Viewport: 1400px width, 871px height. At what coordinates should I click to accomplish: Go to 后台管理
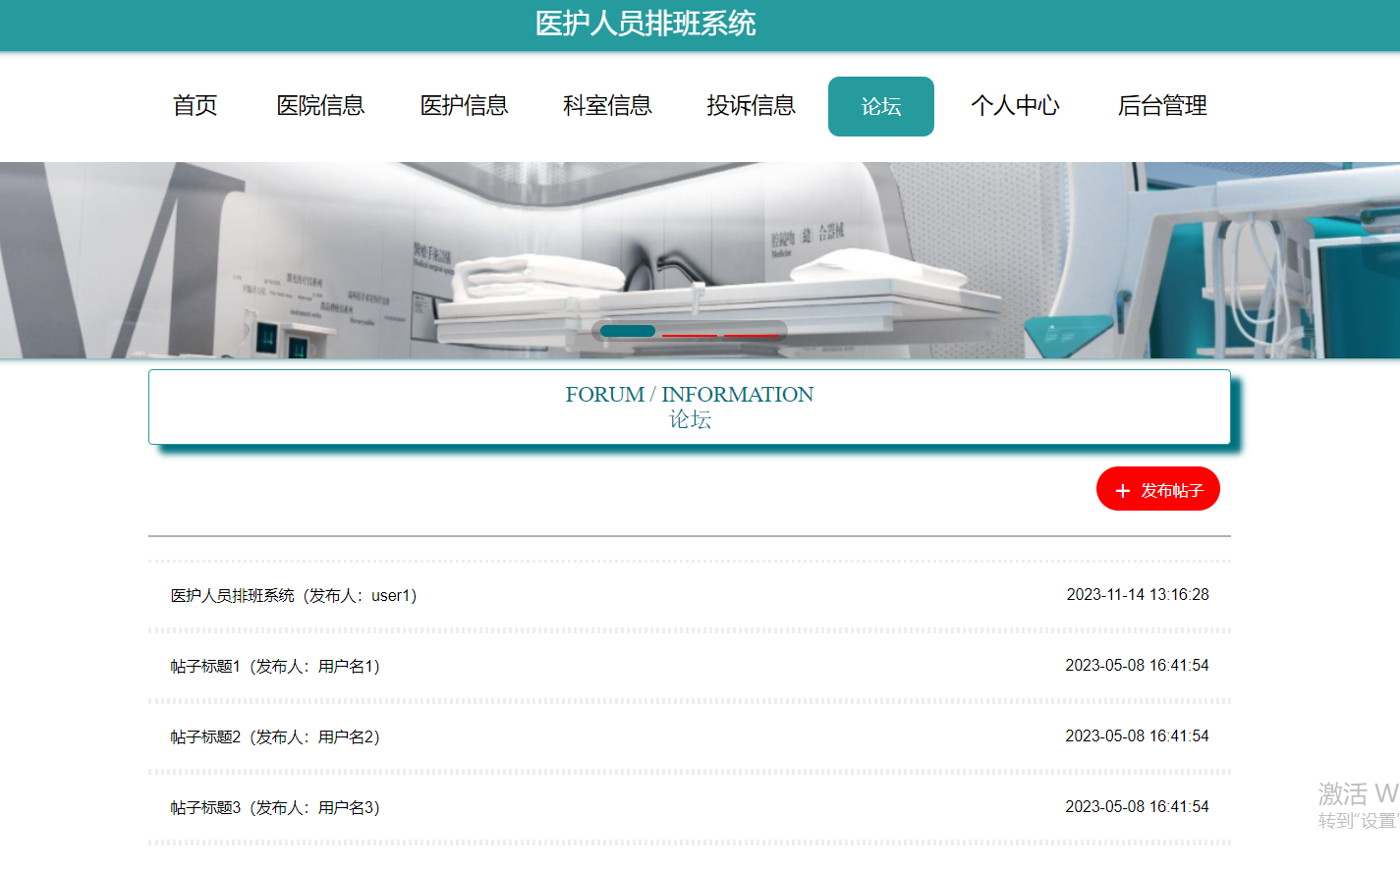point(1162,106)
